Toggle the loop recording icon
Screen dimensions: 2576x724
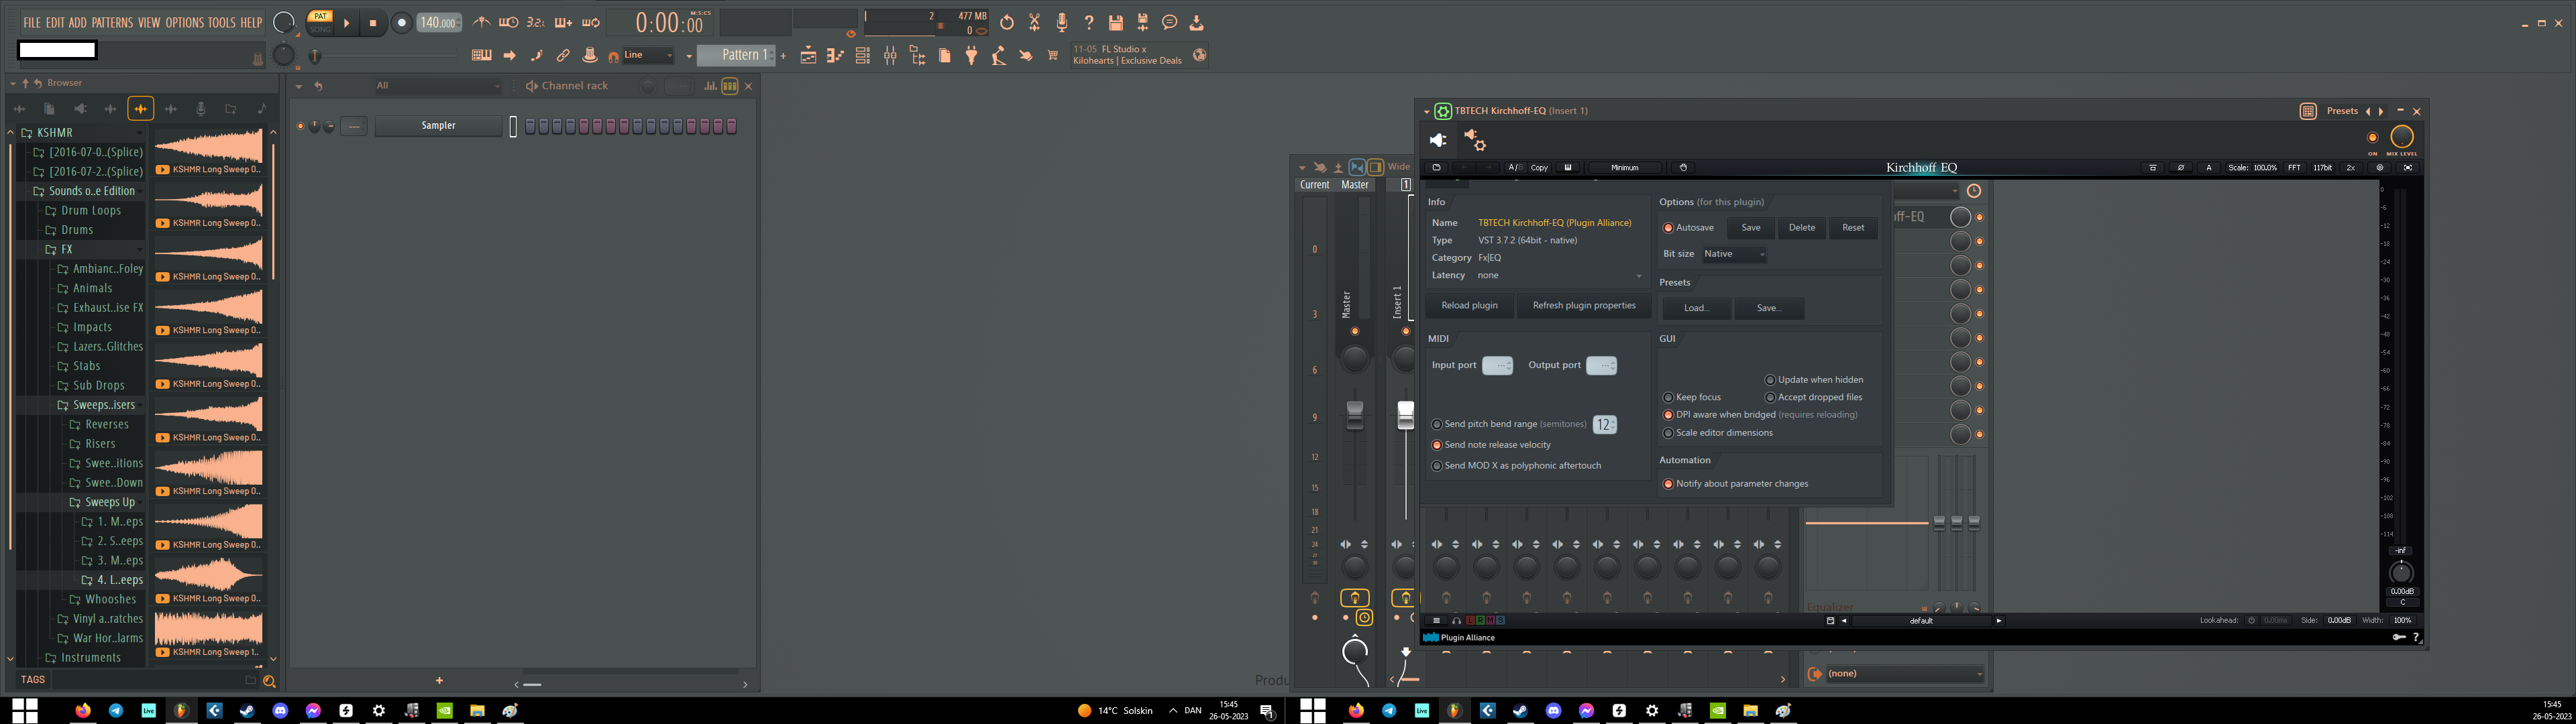click(591, 22)
